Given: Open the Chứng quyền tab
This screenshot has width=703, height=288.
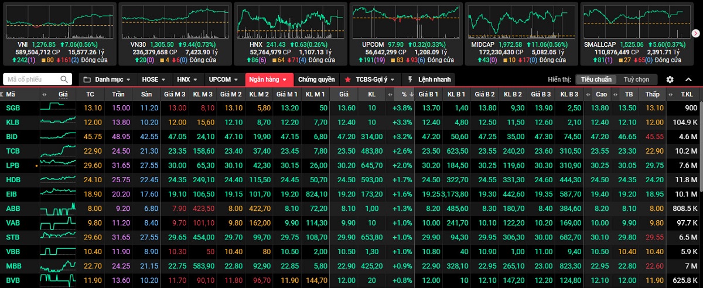Looking at the screenshot, I should point(316,79).
